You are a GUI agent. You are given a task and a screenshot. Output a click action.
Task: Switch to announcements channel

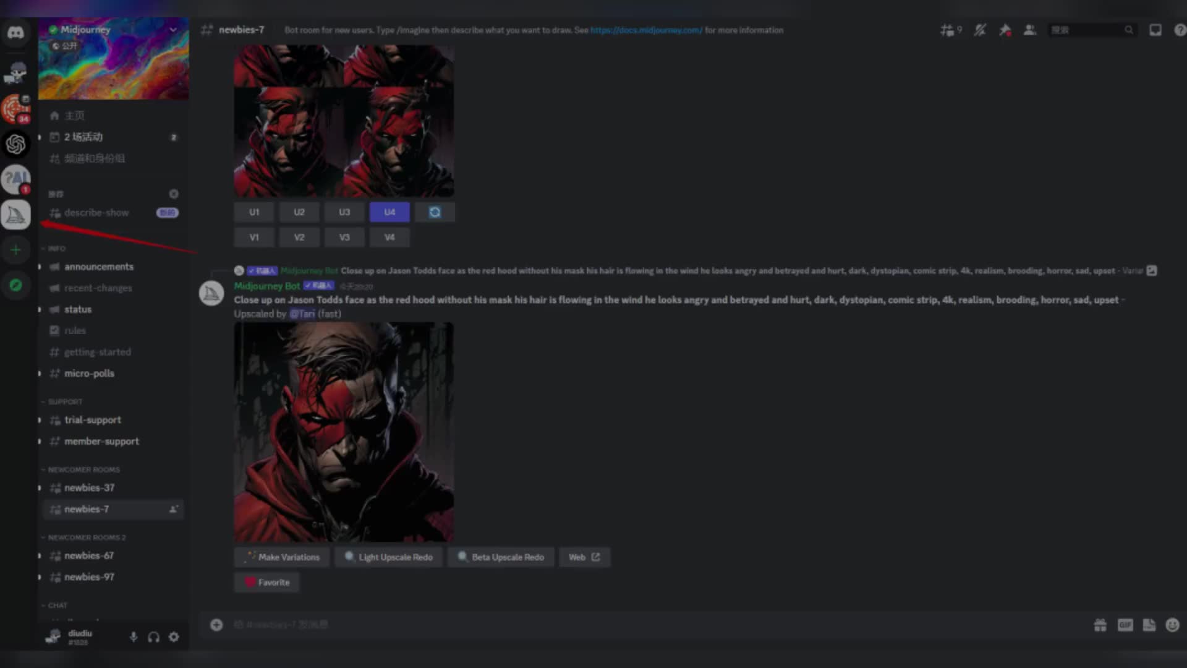pos(99,267)
